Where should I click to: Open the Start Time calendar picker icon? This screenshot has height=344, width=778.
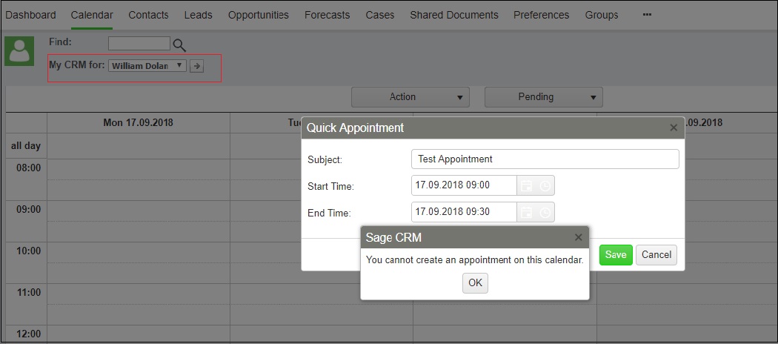(526, 185)
